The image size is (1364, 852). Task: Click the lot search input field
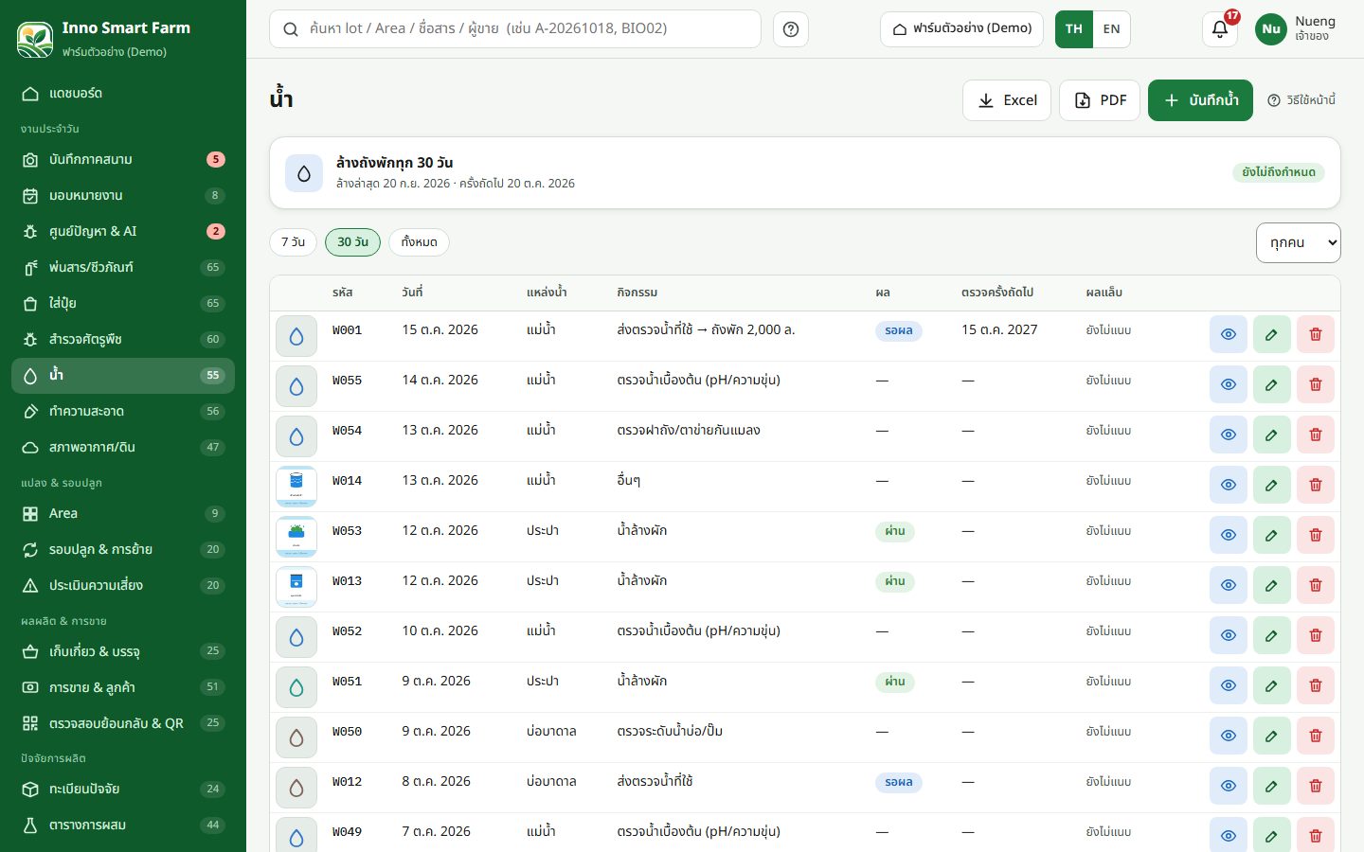click(515, 29)
